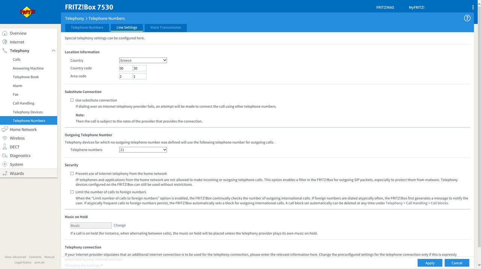Click country code field with 30
The height and width of the screenshot is (269, 481).
[139, 68]
